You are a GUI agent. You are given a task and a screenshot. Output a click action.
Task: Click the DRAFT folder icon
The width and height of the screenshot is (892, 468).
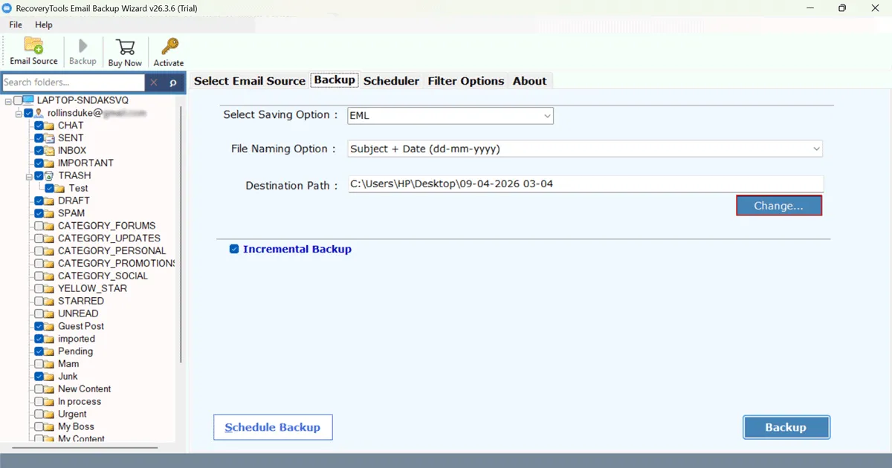click(50, 201)
